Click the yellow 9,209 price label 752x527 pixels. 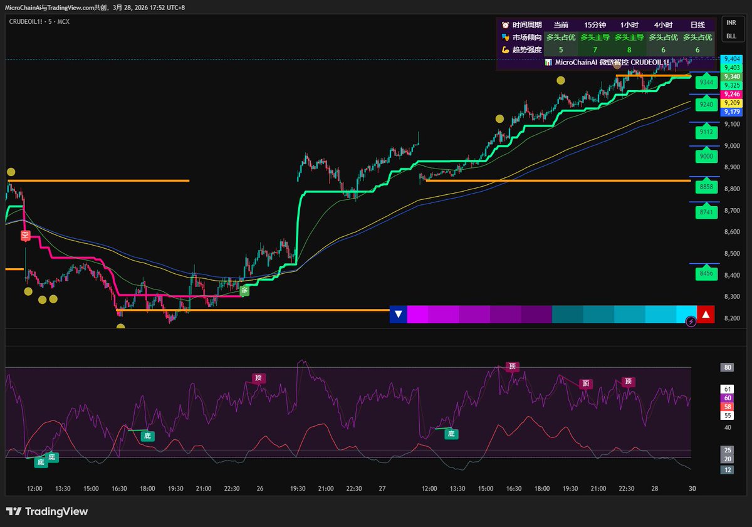732,103
